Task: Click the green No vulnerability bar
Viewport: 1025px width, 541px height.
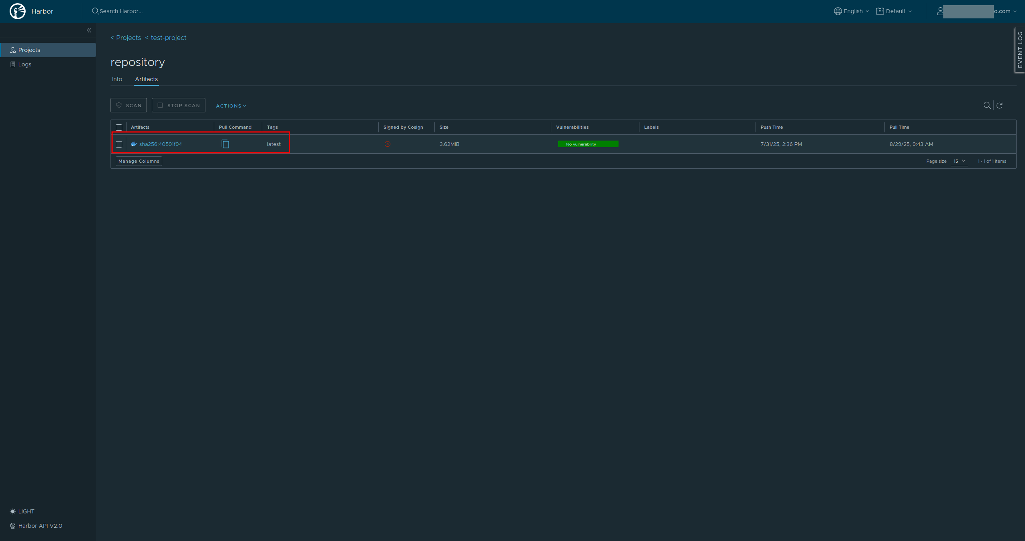Action: pyautogui.click(x=588, y=144)
